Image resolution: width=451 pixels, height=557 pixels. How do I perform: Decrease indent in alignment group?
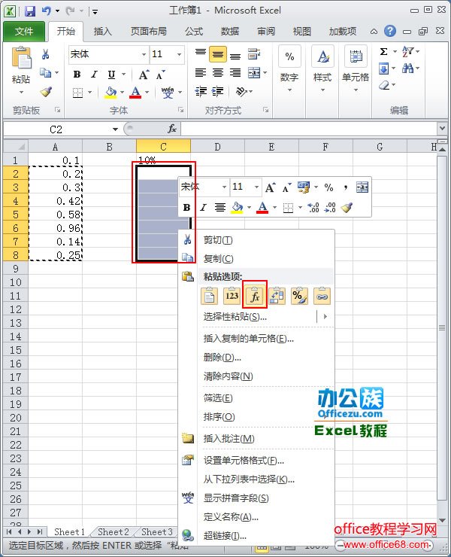201,92
